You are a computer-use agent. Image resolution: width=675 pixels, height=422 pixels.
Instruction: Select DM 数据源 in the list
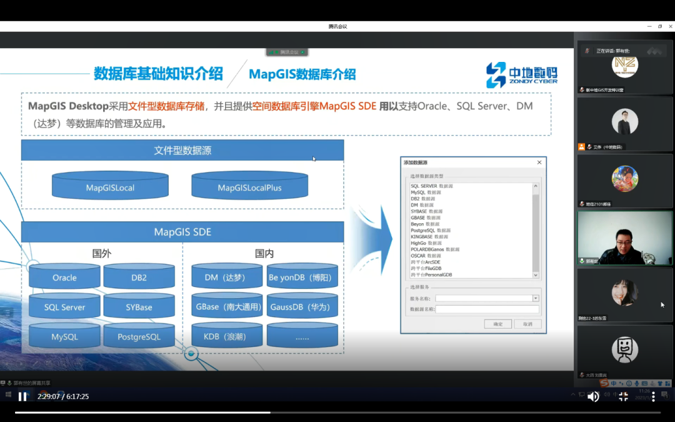(x=422, y=205)
